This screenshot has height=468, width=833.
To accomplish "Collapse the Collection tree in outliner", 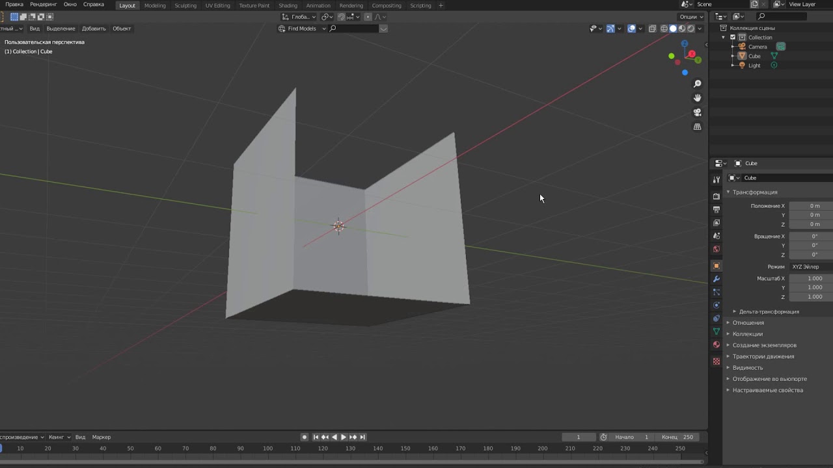I will coord(723,37).
